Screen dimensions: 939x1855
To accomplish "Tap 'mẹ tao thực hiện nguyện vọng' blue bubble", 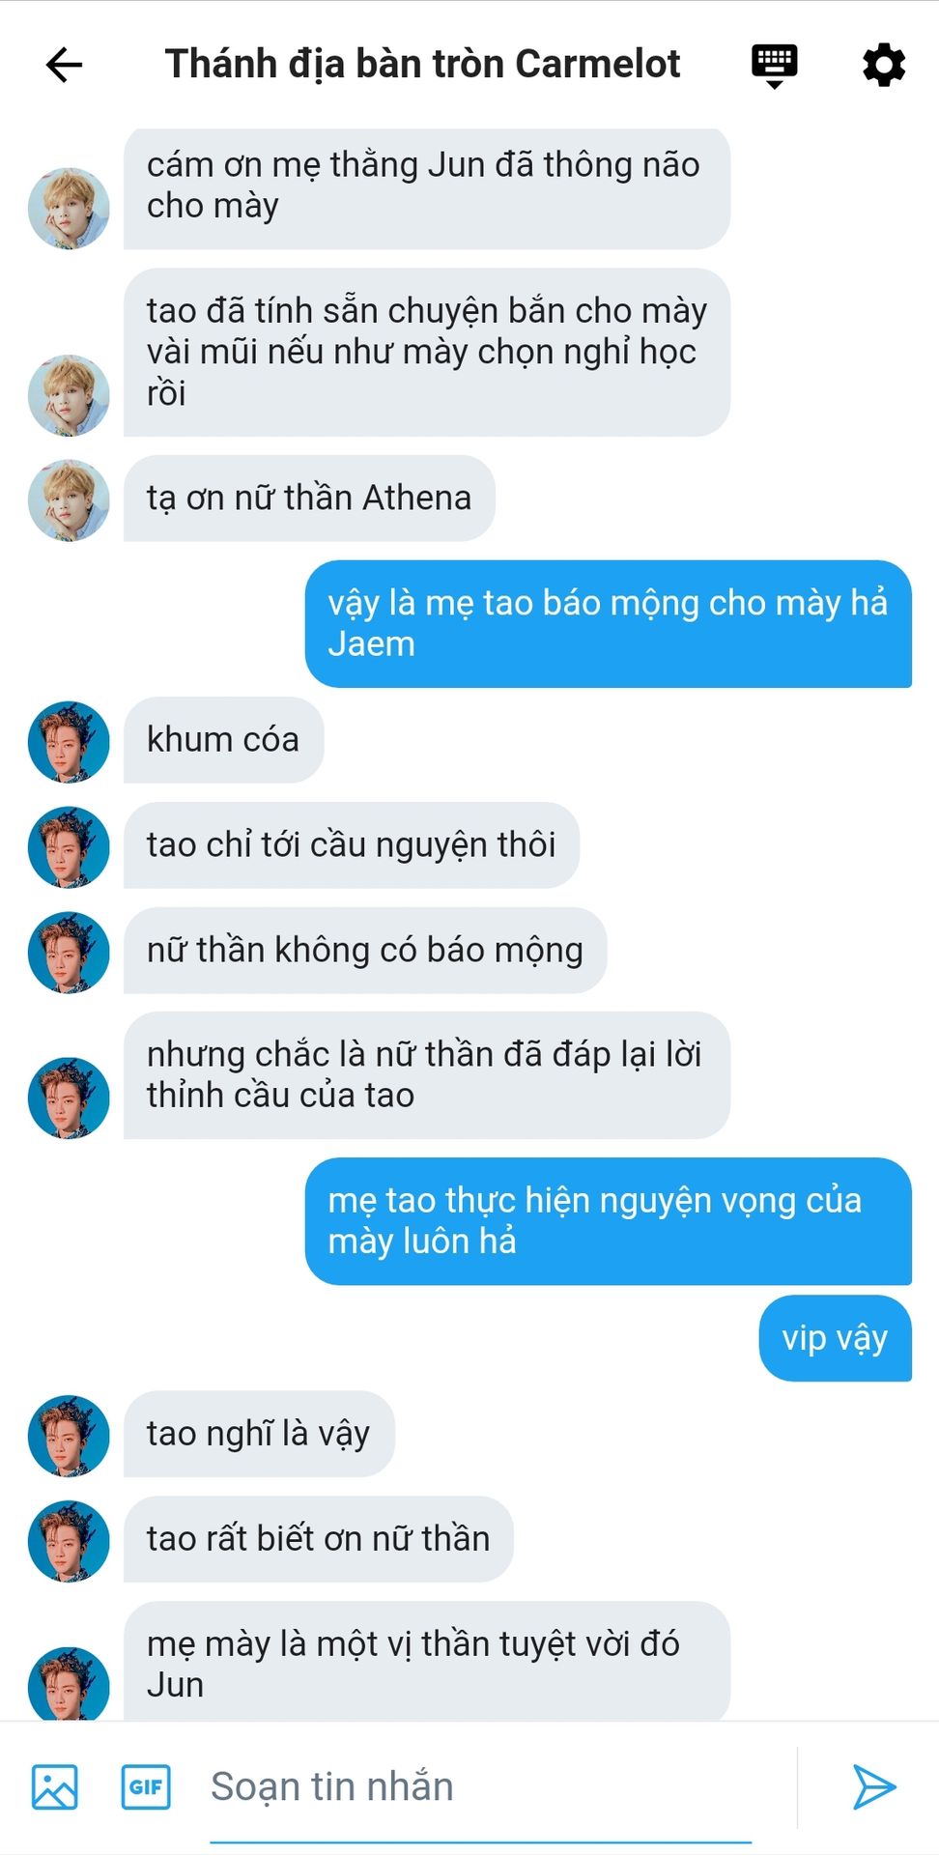I will pos(609,1221).
